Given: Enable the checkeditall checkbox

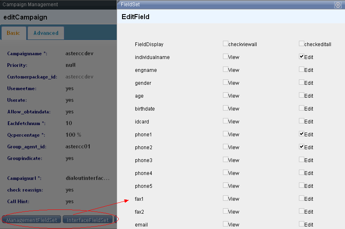Looking at the screenshot, I should click(301, 44).
